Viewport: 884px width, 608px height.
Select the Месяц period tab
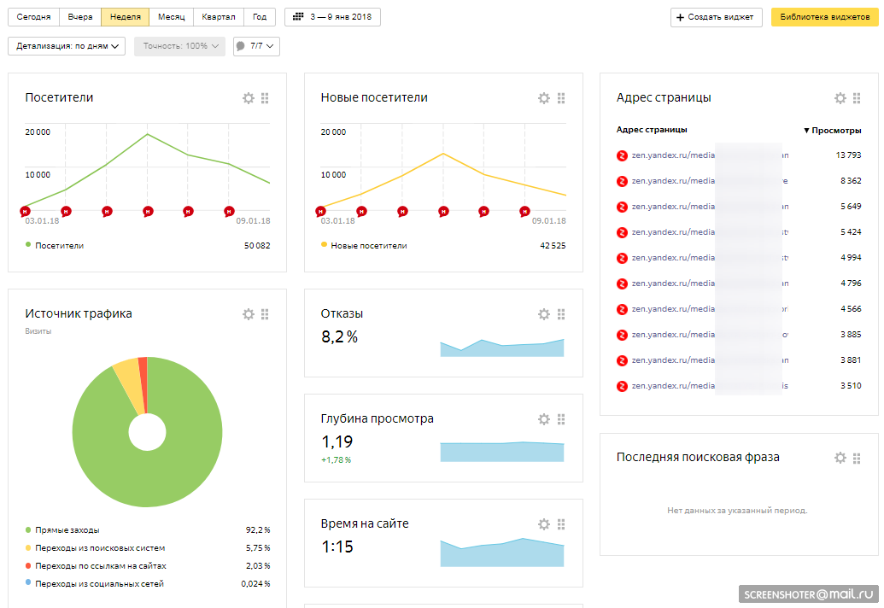click(x=171, y=17)
